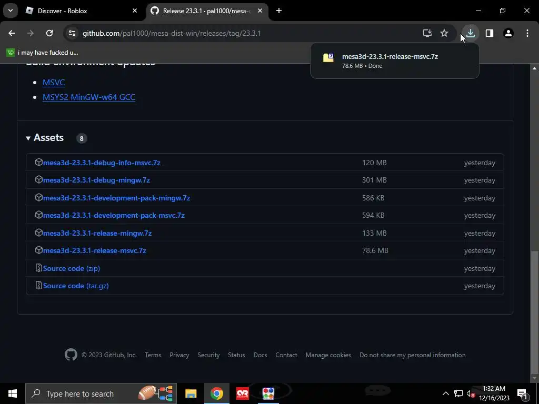Click package icon beside debug-info-msvc.7z
The width and height of the screenshot is (539, 404).
coord(38,162)
